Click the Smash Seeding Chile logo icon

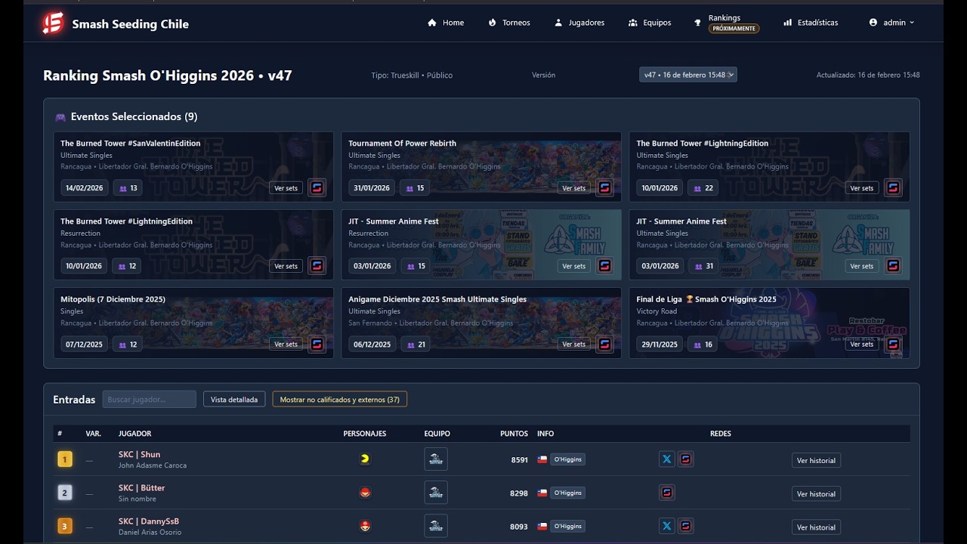point(53,23)
